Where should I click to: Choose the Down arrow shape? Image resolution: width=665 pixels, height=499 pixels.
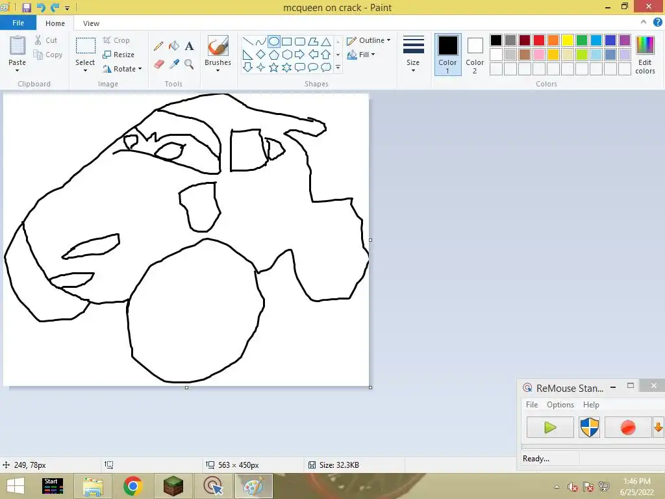coord(248,67)
